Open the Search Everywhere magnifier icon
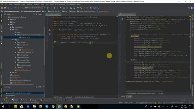This screenshot has height=109, width=194. click(189, 8)
